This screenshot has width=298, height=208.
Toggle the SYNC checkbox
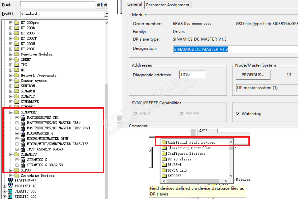click(136, 114)
